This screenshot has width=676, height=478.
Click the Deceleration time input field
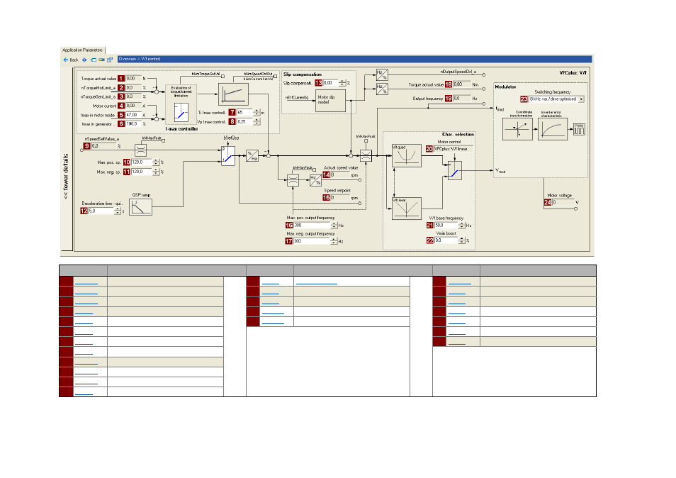101,211
